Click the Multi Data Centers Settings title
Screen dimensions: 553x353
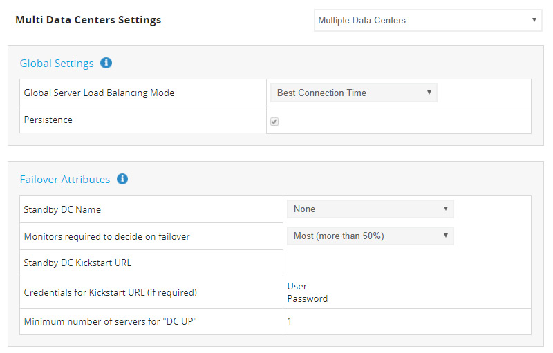click(x=88, y=20)
